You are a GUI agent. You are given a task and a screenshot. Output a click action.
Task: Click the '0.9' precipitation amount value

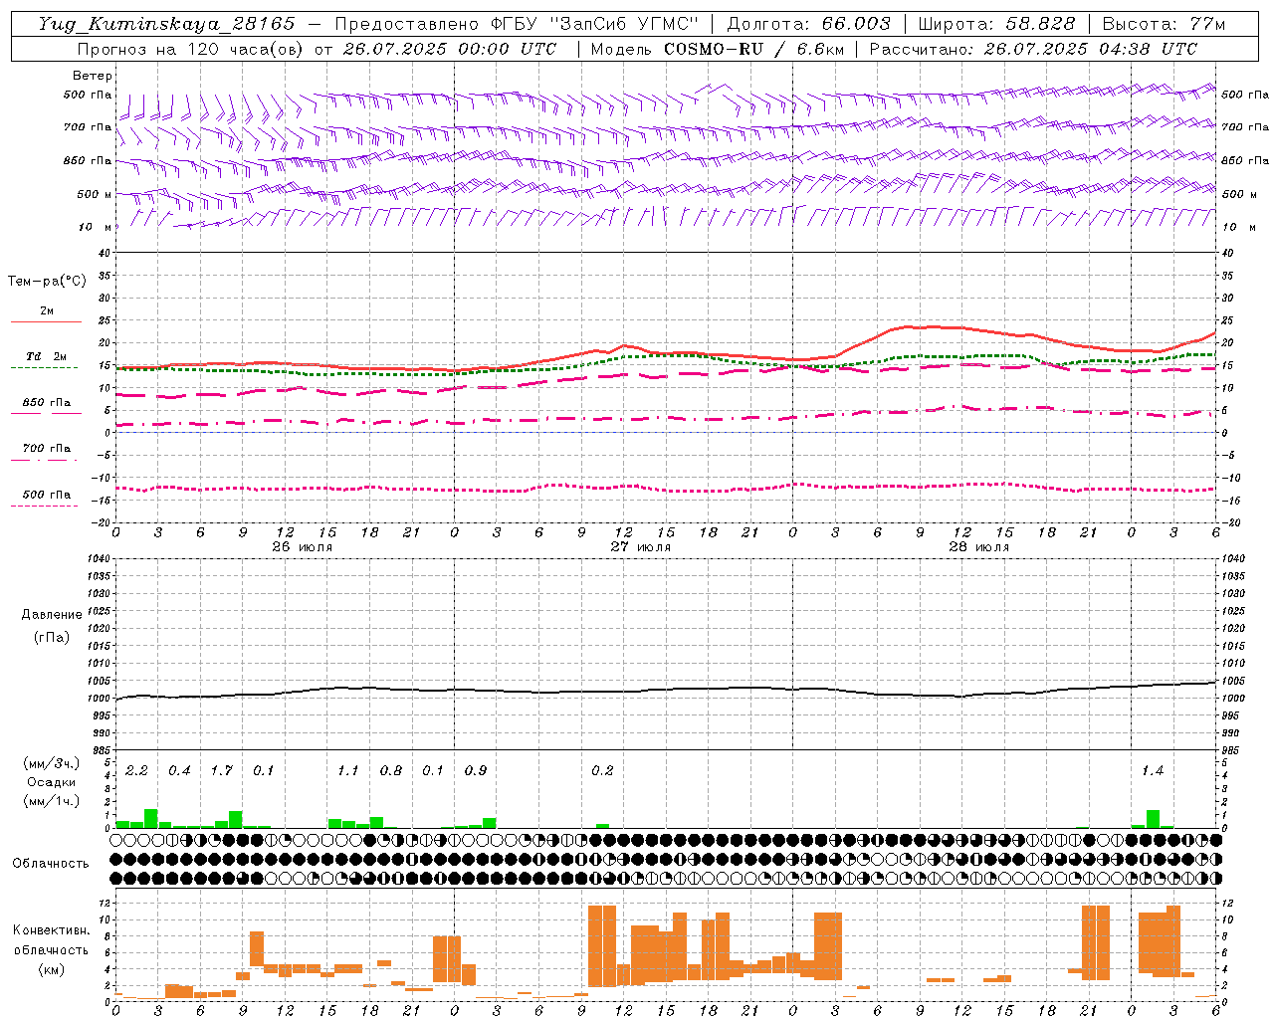(x=475, y=770)
